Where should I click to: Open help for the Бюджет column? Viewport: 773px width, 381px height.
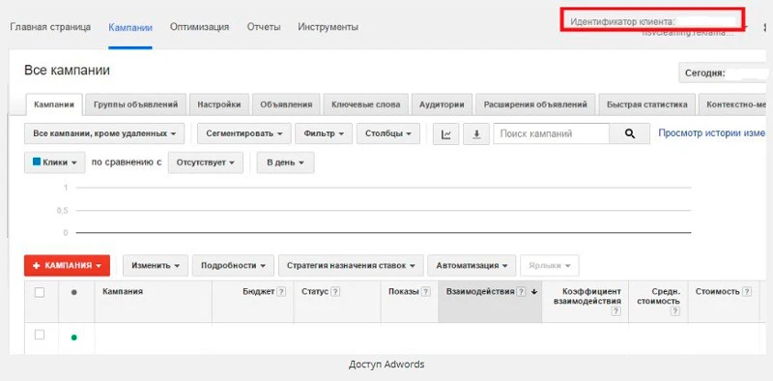pyautogui.click(x=281, y=292)
